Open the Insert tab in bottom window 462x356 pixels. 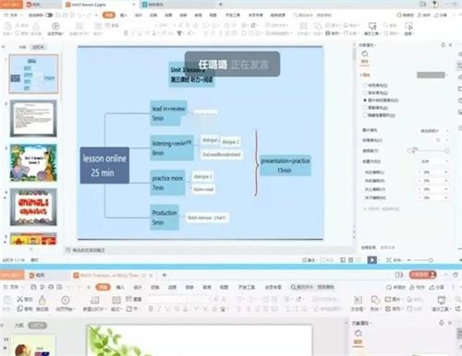[x=120, y=287]
